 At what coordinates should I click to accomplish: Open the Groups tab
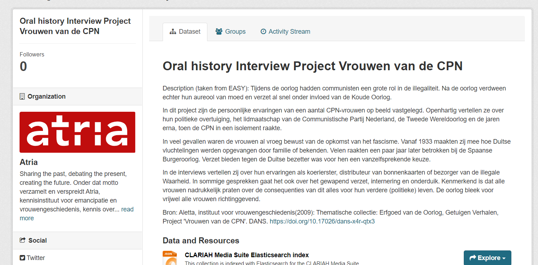pyautogui.click(x=230, y=32)
